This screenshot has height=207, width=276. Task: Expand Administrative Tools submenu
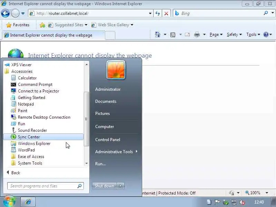pyautogui.click(x=116, y=152)
